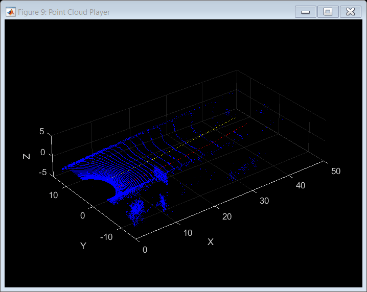Select the Y axis label
Viewport: 367px width, 292px height.
click(x=83, y=246)
